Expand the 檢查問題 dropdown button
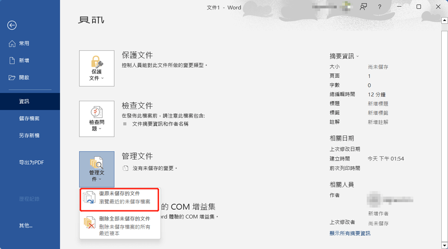Image resolution: width=448 pixels, height=249 pixels. 97,119
